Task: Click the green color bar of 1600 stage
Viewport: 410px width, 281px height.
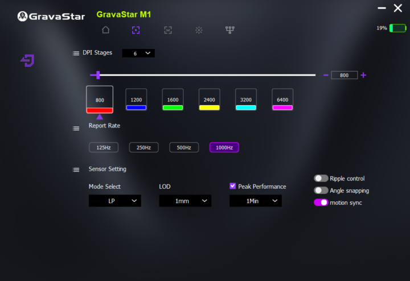Action: (173, 108)
